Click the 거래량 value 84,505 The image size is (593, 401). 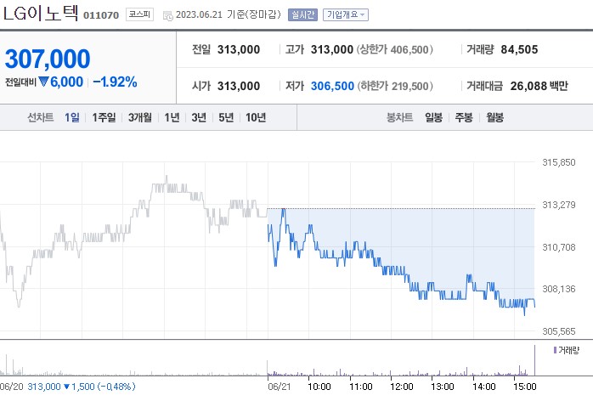pyautogui.click(x=519, y=49)
